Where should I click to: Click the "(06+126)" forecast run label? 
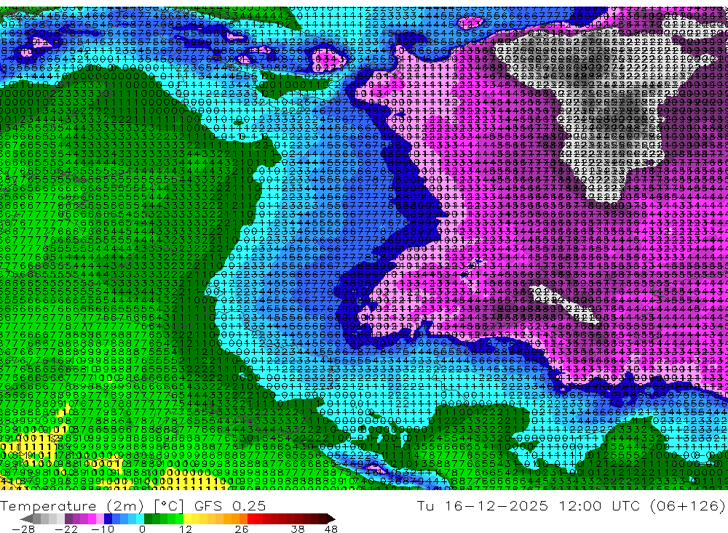click(x=687, y=505)
